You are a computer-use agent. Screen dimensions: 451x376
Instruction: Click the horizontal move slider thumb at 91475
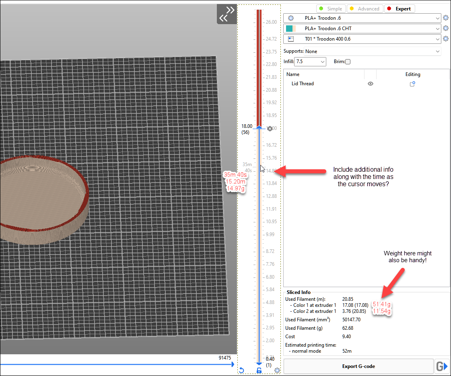coord(233,364)
